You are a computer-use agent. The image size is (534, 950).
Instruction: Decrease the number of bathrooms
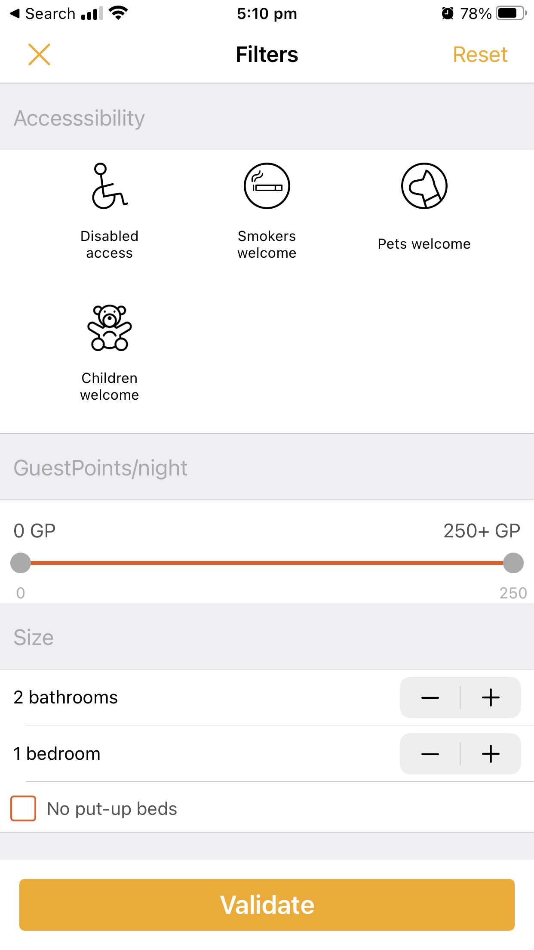tap(430, 697)
